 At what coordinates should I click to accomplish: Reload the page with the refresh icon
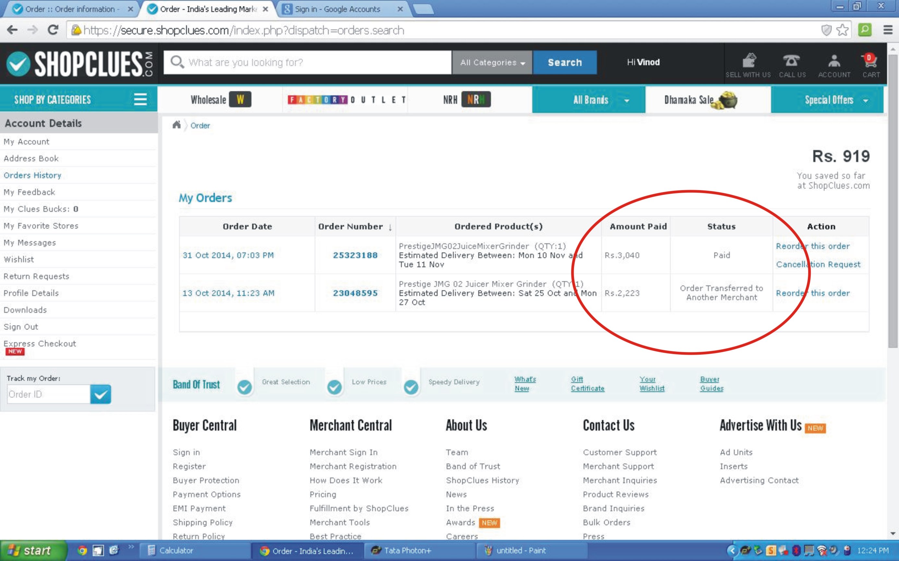point(53,30)
